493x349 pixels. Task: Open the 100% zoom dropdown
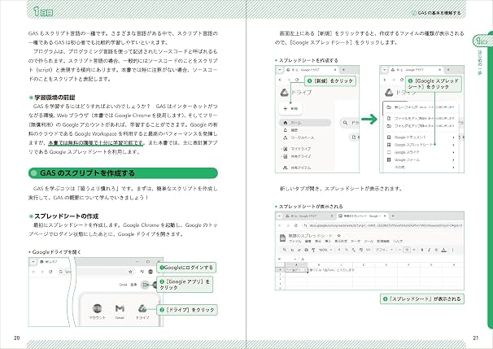coord(325,250)
